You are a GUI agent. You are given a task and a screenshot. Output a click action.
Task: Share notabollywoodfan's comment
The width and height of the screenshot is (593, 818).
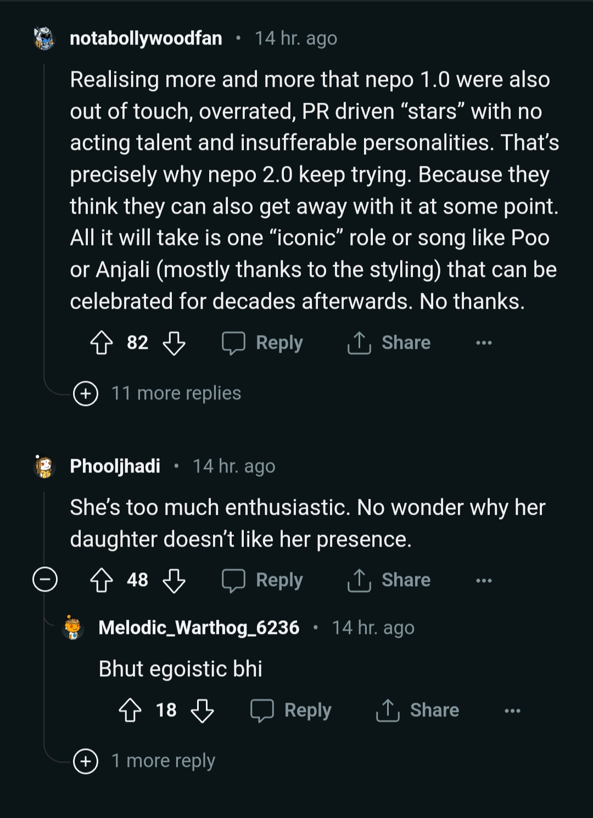389,343
